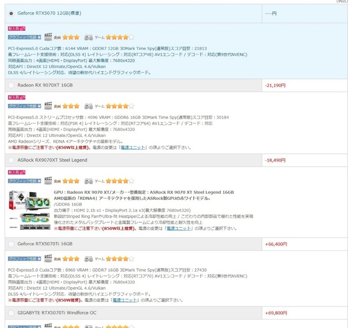The image size is (348, 328).
Task: Click the 新入荷 badge under Geforce RTX5070 12GB
Action: click(x=17, y=28)
